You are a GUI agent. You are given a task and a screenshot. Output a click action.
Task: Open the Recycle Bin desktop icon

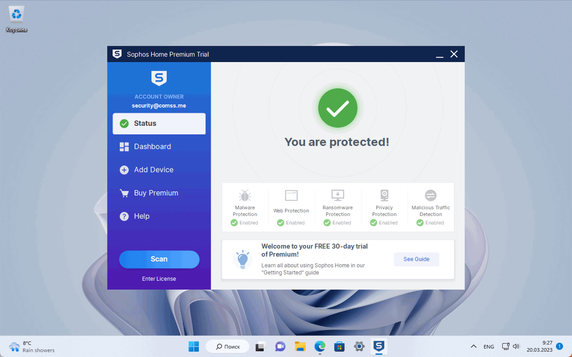16,19
